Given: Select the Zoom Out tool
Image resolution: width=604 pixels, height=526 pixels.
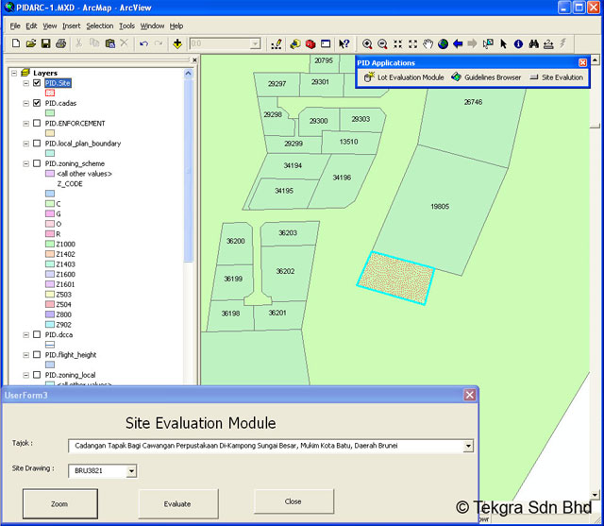Looking at the screenshot, I should (x=382, y=43).
